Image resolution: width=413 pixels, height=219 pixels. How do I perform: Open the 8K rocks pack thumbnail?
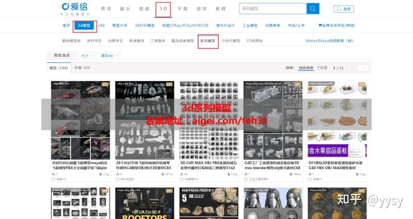tap(209, 203)
